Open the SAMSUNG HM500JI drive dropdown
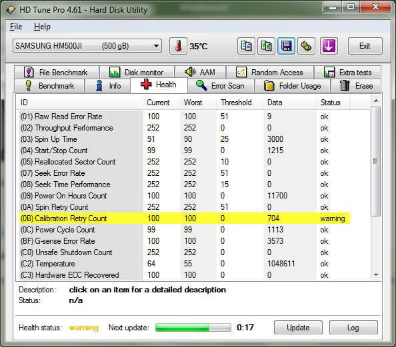This screenshot has height=347, width=396. (x=87, y=46)
